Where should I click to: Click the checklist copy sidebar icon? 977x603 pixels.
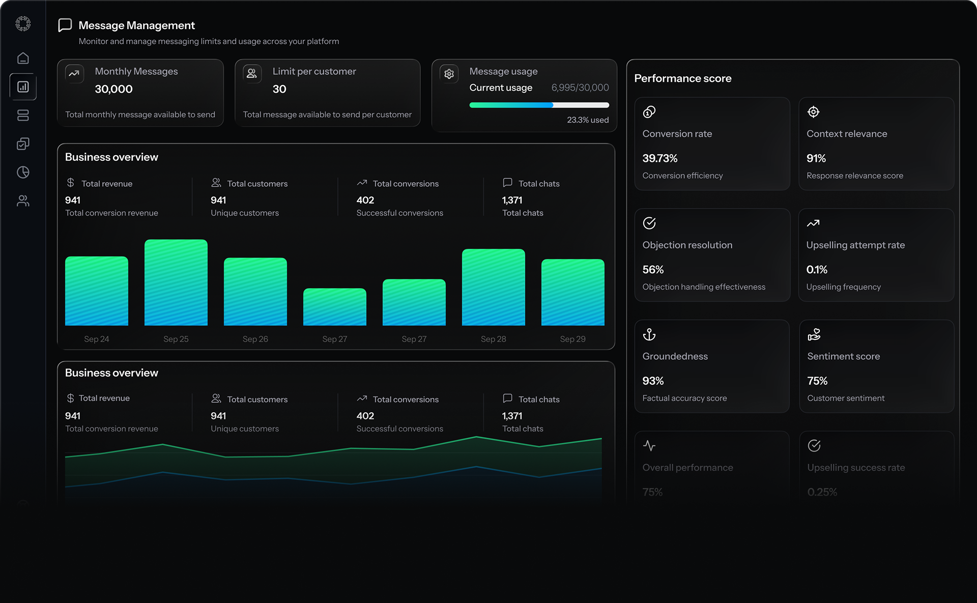pyautogui.click(x=23, y=144)
